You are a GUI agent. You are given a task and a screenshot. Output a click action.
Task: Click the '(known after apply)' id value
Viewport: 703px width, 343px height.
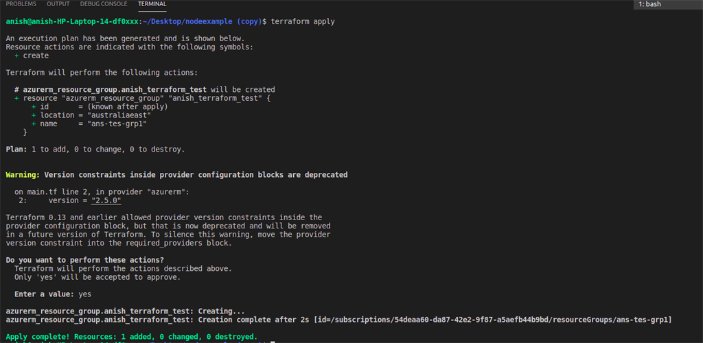pos(127,107)
